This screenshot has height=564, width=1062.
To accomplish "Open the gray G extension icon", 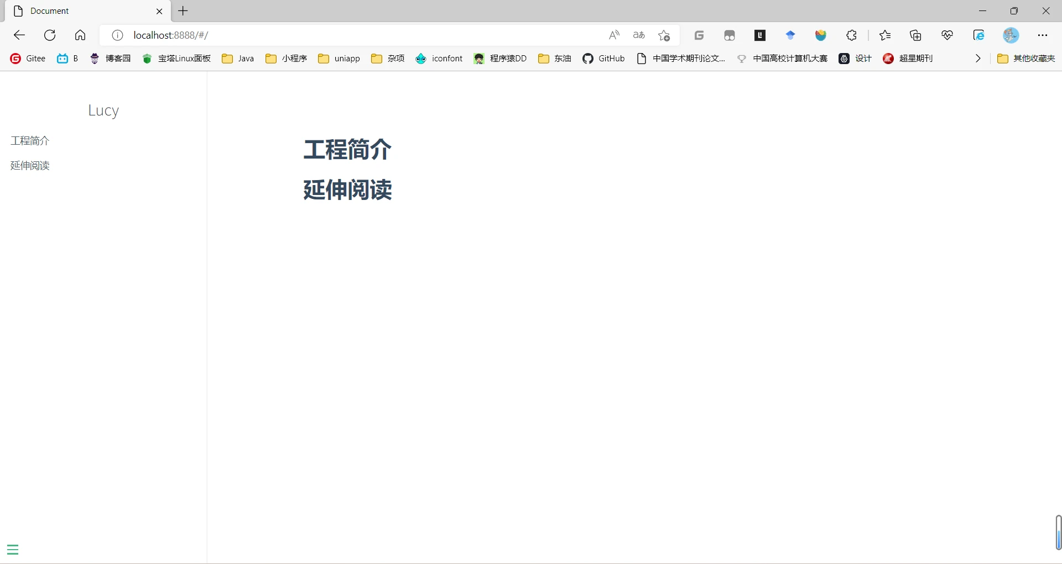I will point(699,35).
